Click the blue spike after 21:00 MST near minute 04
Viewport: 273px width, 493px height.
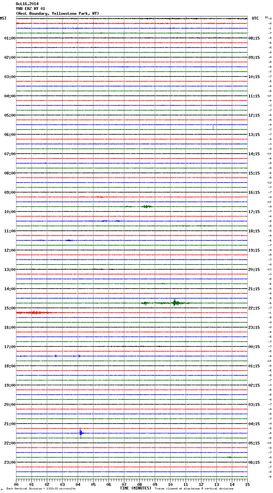81,433
